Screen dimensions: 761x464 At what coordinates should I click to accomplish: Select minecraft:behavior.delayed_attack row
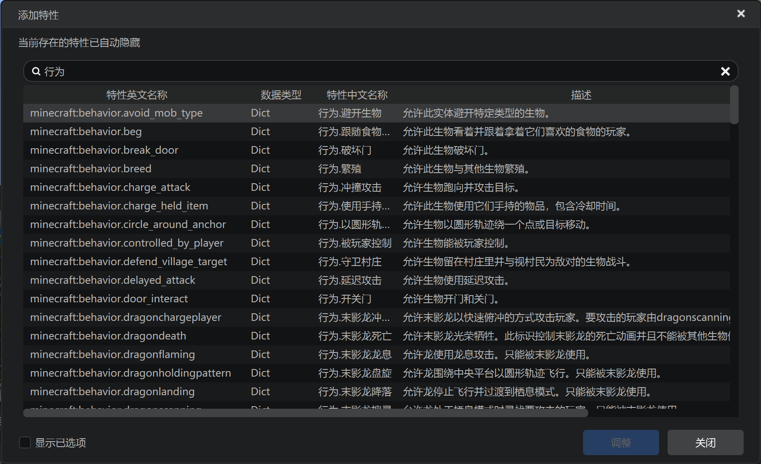(x=377, y=280)
